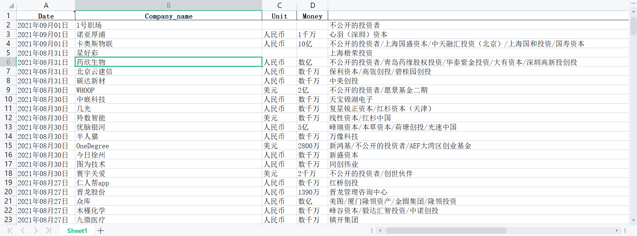The image size is (637, 236).
Task: Select the cell 药欣生物
Action: [x=169, y=62]
